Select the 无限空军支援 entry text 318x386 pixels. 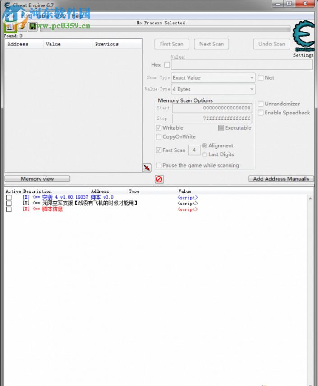(80, 203)
